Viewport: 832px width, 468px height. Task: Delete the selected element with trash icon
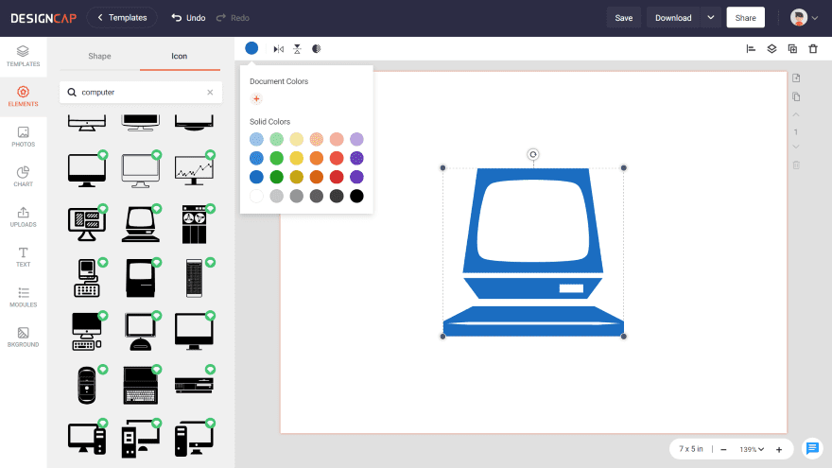(x=812, y=48)
